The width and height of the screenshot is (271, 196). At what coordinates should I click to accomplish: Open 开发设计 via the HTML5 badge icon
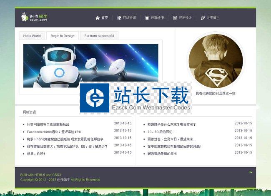tap(175, 18)
